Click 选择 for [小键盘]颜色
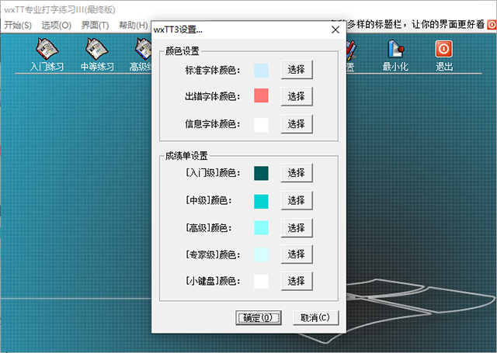Viewport: 497px width, 353px height. 297,281
